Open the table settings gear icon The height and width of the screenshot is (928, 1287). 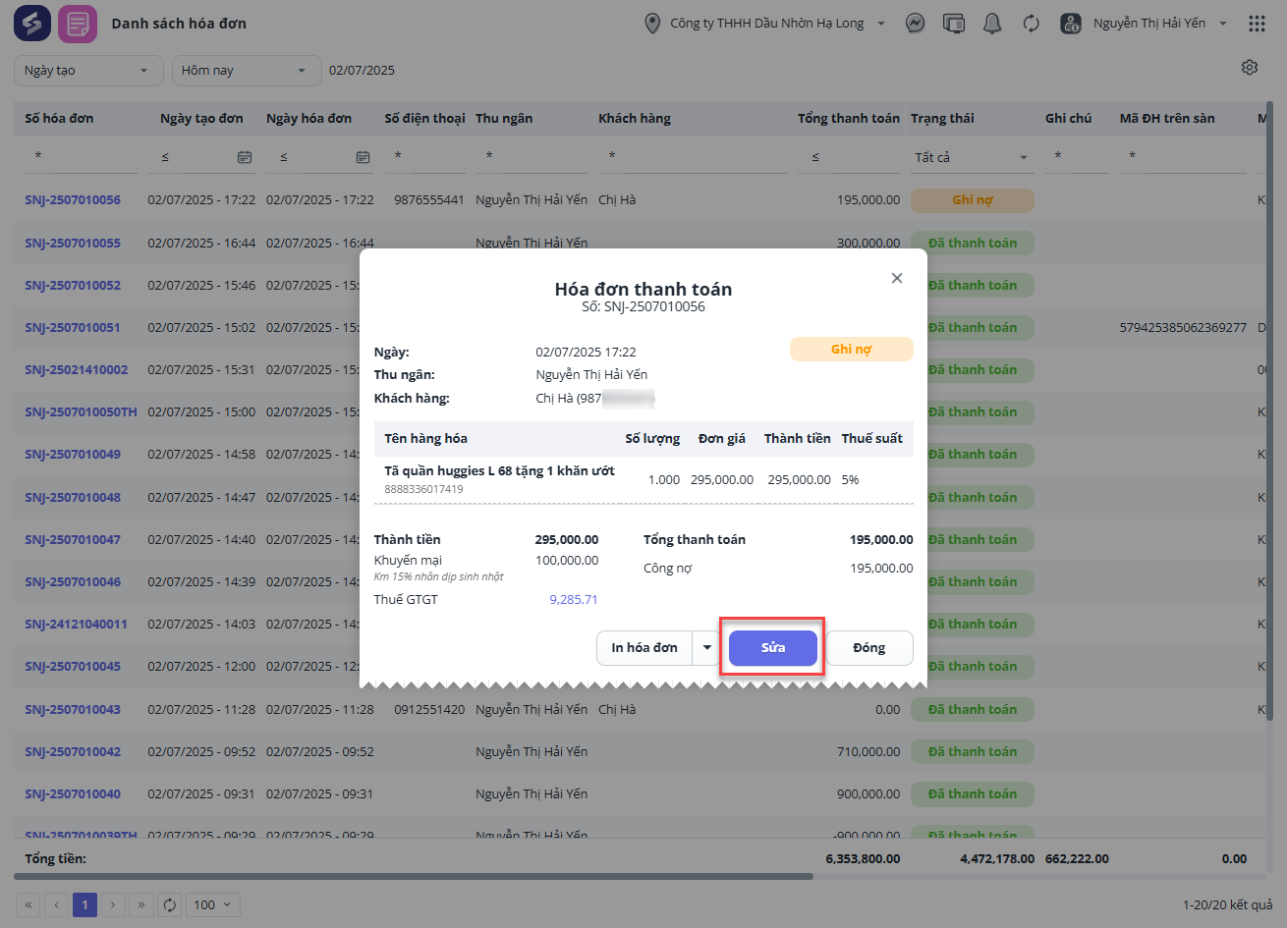(1249, 68)
